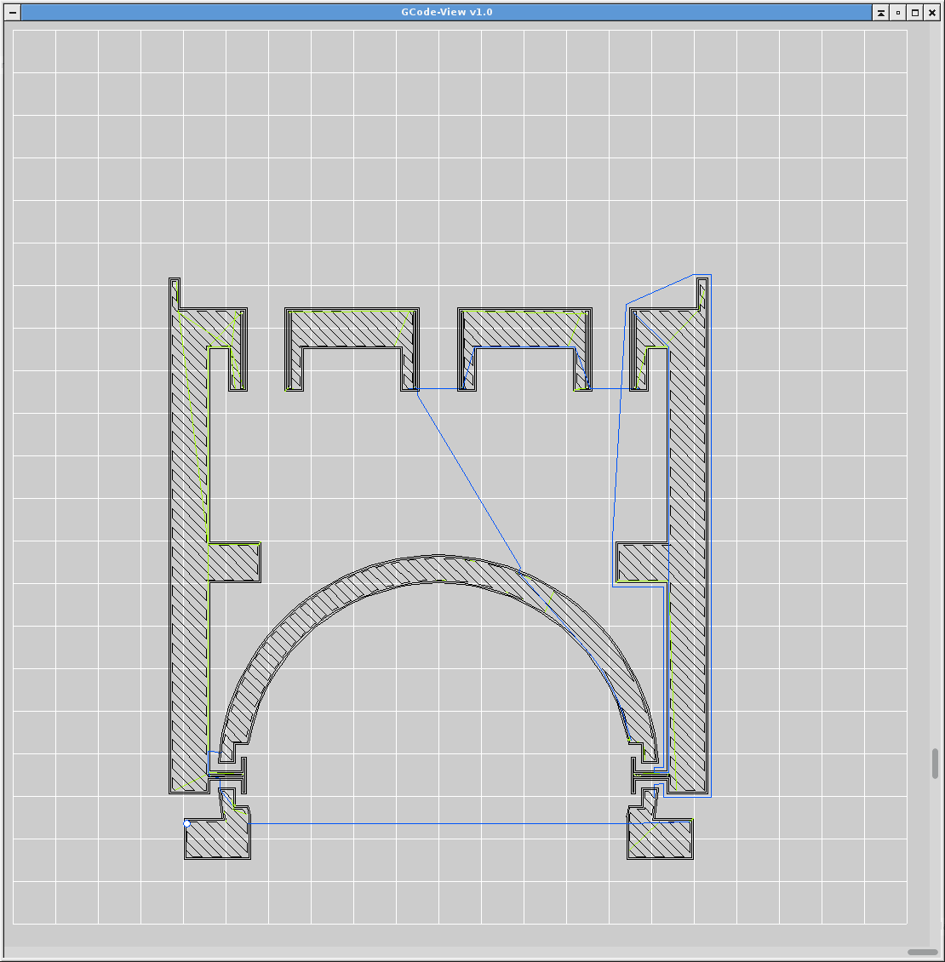
Task: Click the shade/roll-up window button
Action: (x=880, y=13)
